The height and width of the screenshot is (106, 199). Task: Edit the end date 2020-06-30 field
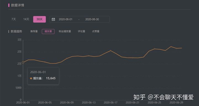point(92,19)
